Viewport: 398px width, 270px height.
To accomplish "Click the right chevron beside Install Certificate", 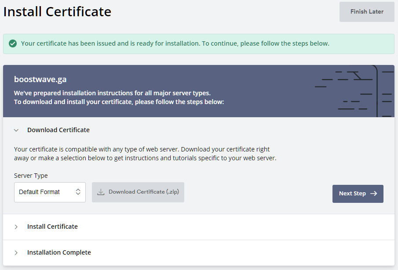I will coord(16,227).
